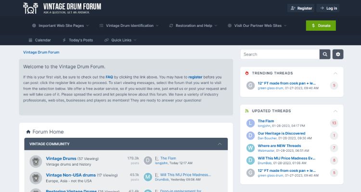Click the thread icon before The Flam last post

point(157,158)
